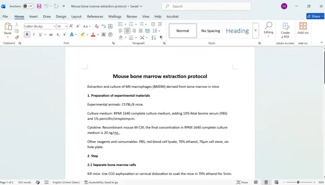Adjust the zoom slider handle

(x=298, y=182)
